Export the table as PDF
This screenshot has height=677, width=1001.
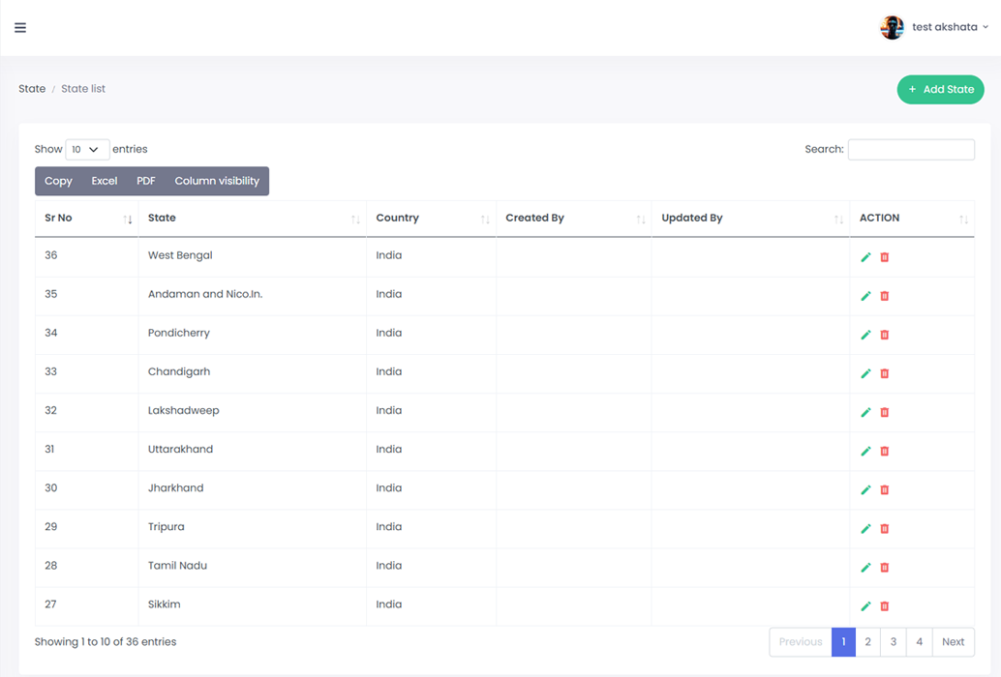[145, 181]
